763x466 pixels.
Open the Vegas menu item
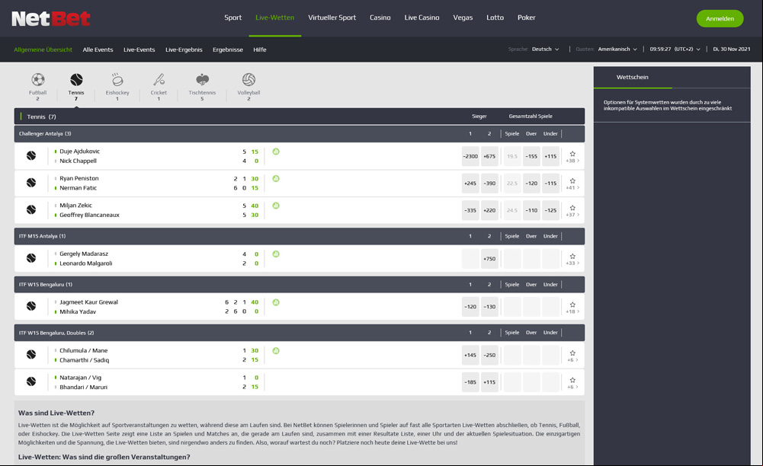tap(463, 18)
